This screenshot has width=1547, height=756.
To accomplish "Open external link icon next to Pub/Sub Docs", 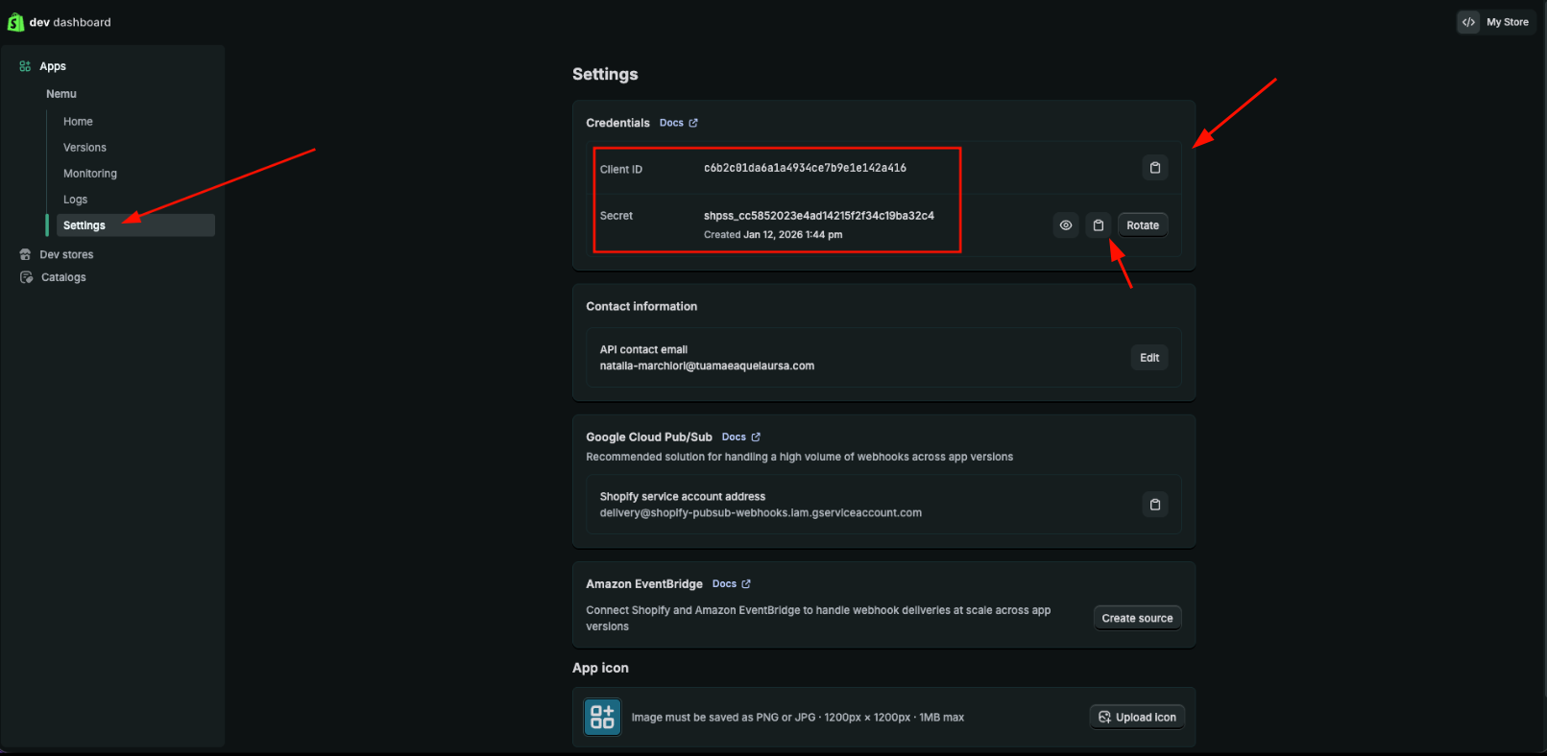I will click(x=756, y=437).
